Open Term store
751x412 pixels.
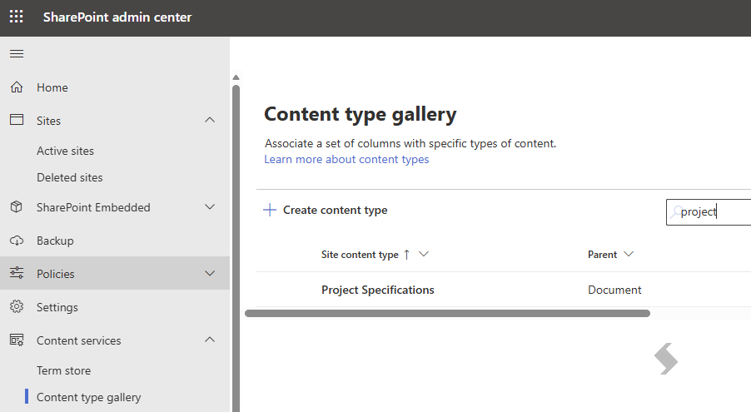click(x=64, y=371)
